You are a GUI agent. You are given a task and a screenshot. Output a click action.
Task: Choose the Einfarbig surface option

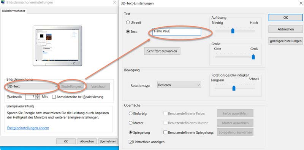[131, 113]
